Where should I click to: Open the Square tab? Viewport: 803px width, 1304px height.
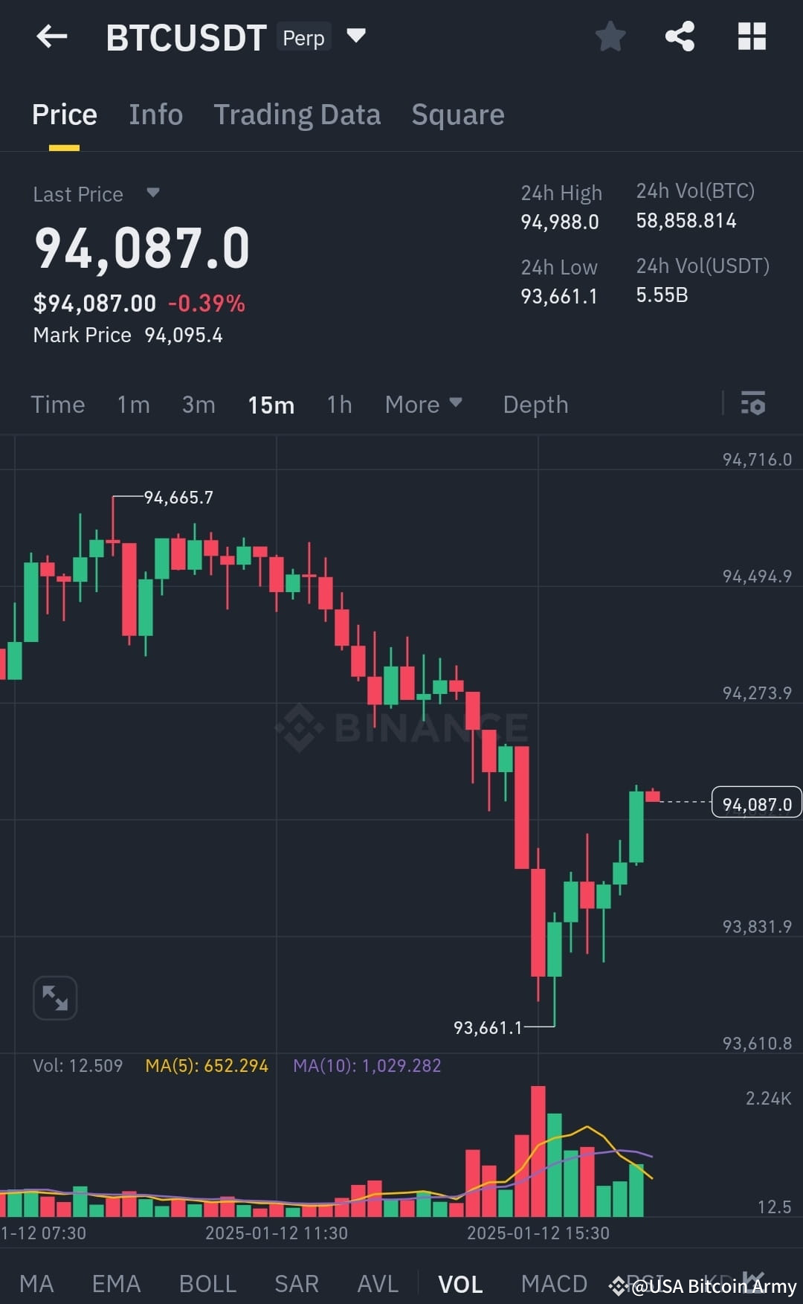pos(457,114)
